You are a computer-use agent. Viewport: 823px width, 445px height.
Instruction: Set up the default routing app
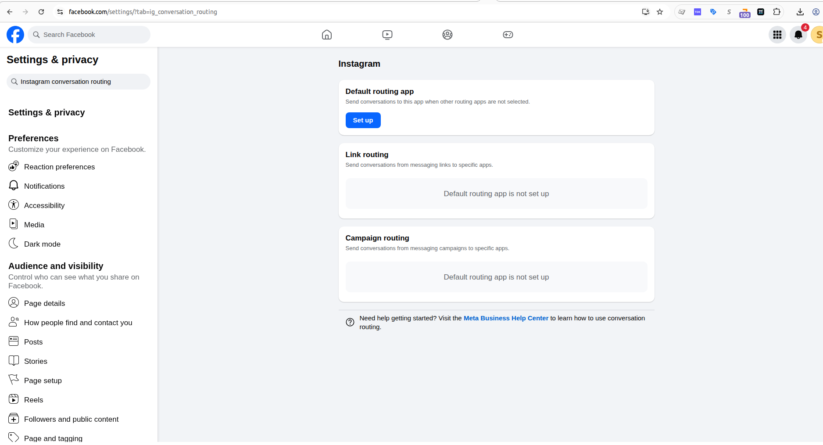coord(363,120)
